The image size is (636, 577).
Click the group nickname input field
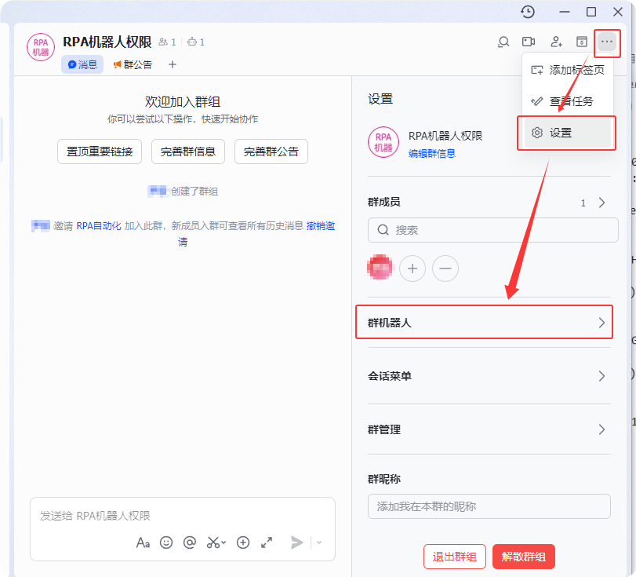(489, 506)
